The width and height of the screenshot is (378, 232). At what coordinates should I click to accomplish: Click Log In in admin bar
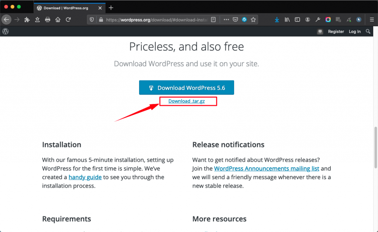355,32
